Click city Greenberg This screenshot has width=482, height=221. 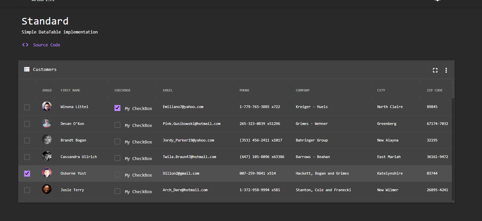(387, 124)
